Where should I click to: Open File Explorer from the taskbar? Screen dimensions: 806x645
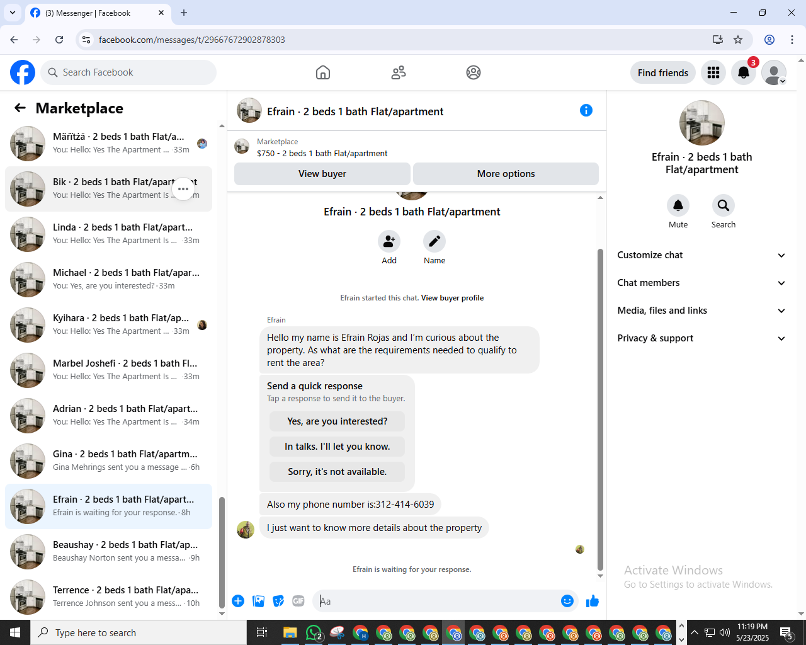pyautogui.click(x=290, y=632)
